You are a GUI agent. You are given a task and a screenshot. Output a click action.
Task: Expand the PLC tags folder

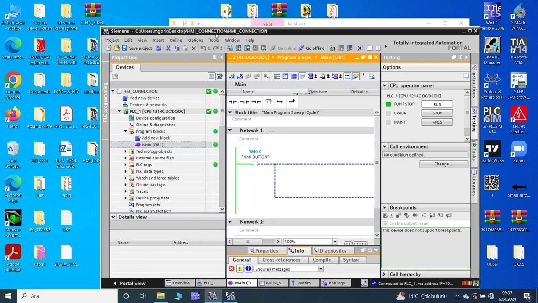(125, 165)
